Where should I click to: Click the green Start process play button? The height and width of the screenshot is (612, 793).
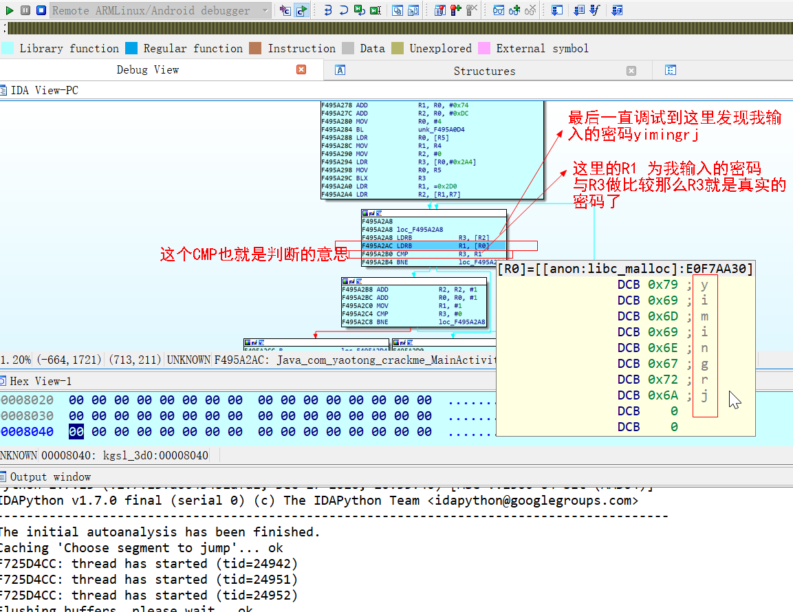coord(9,10)
